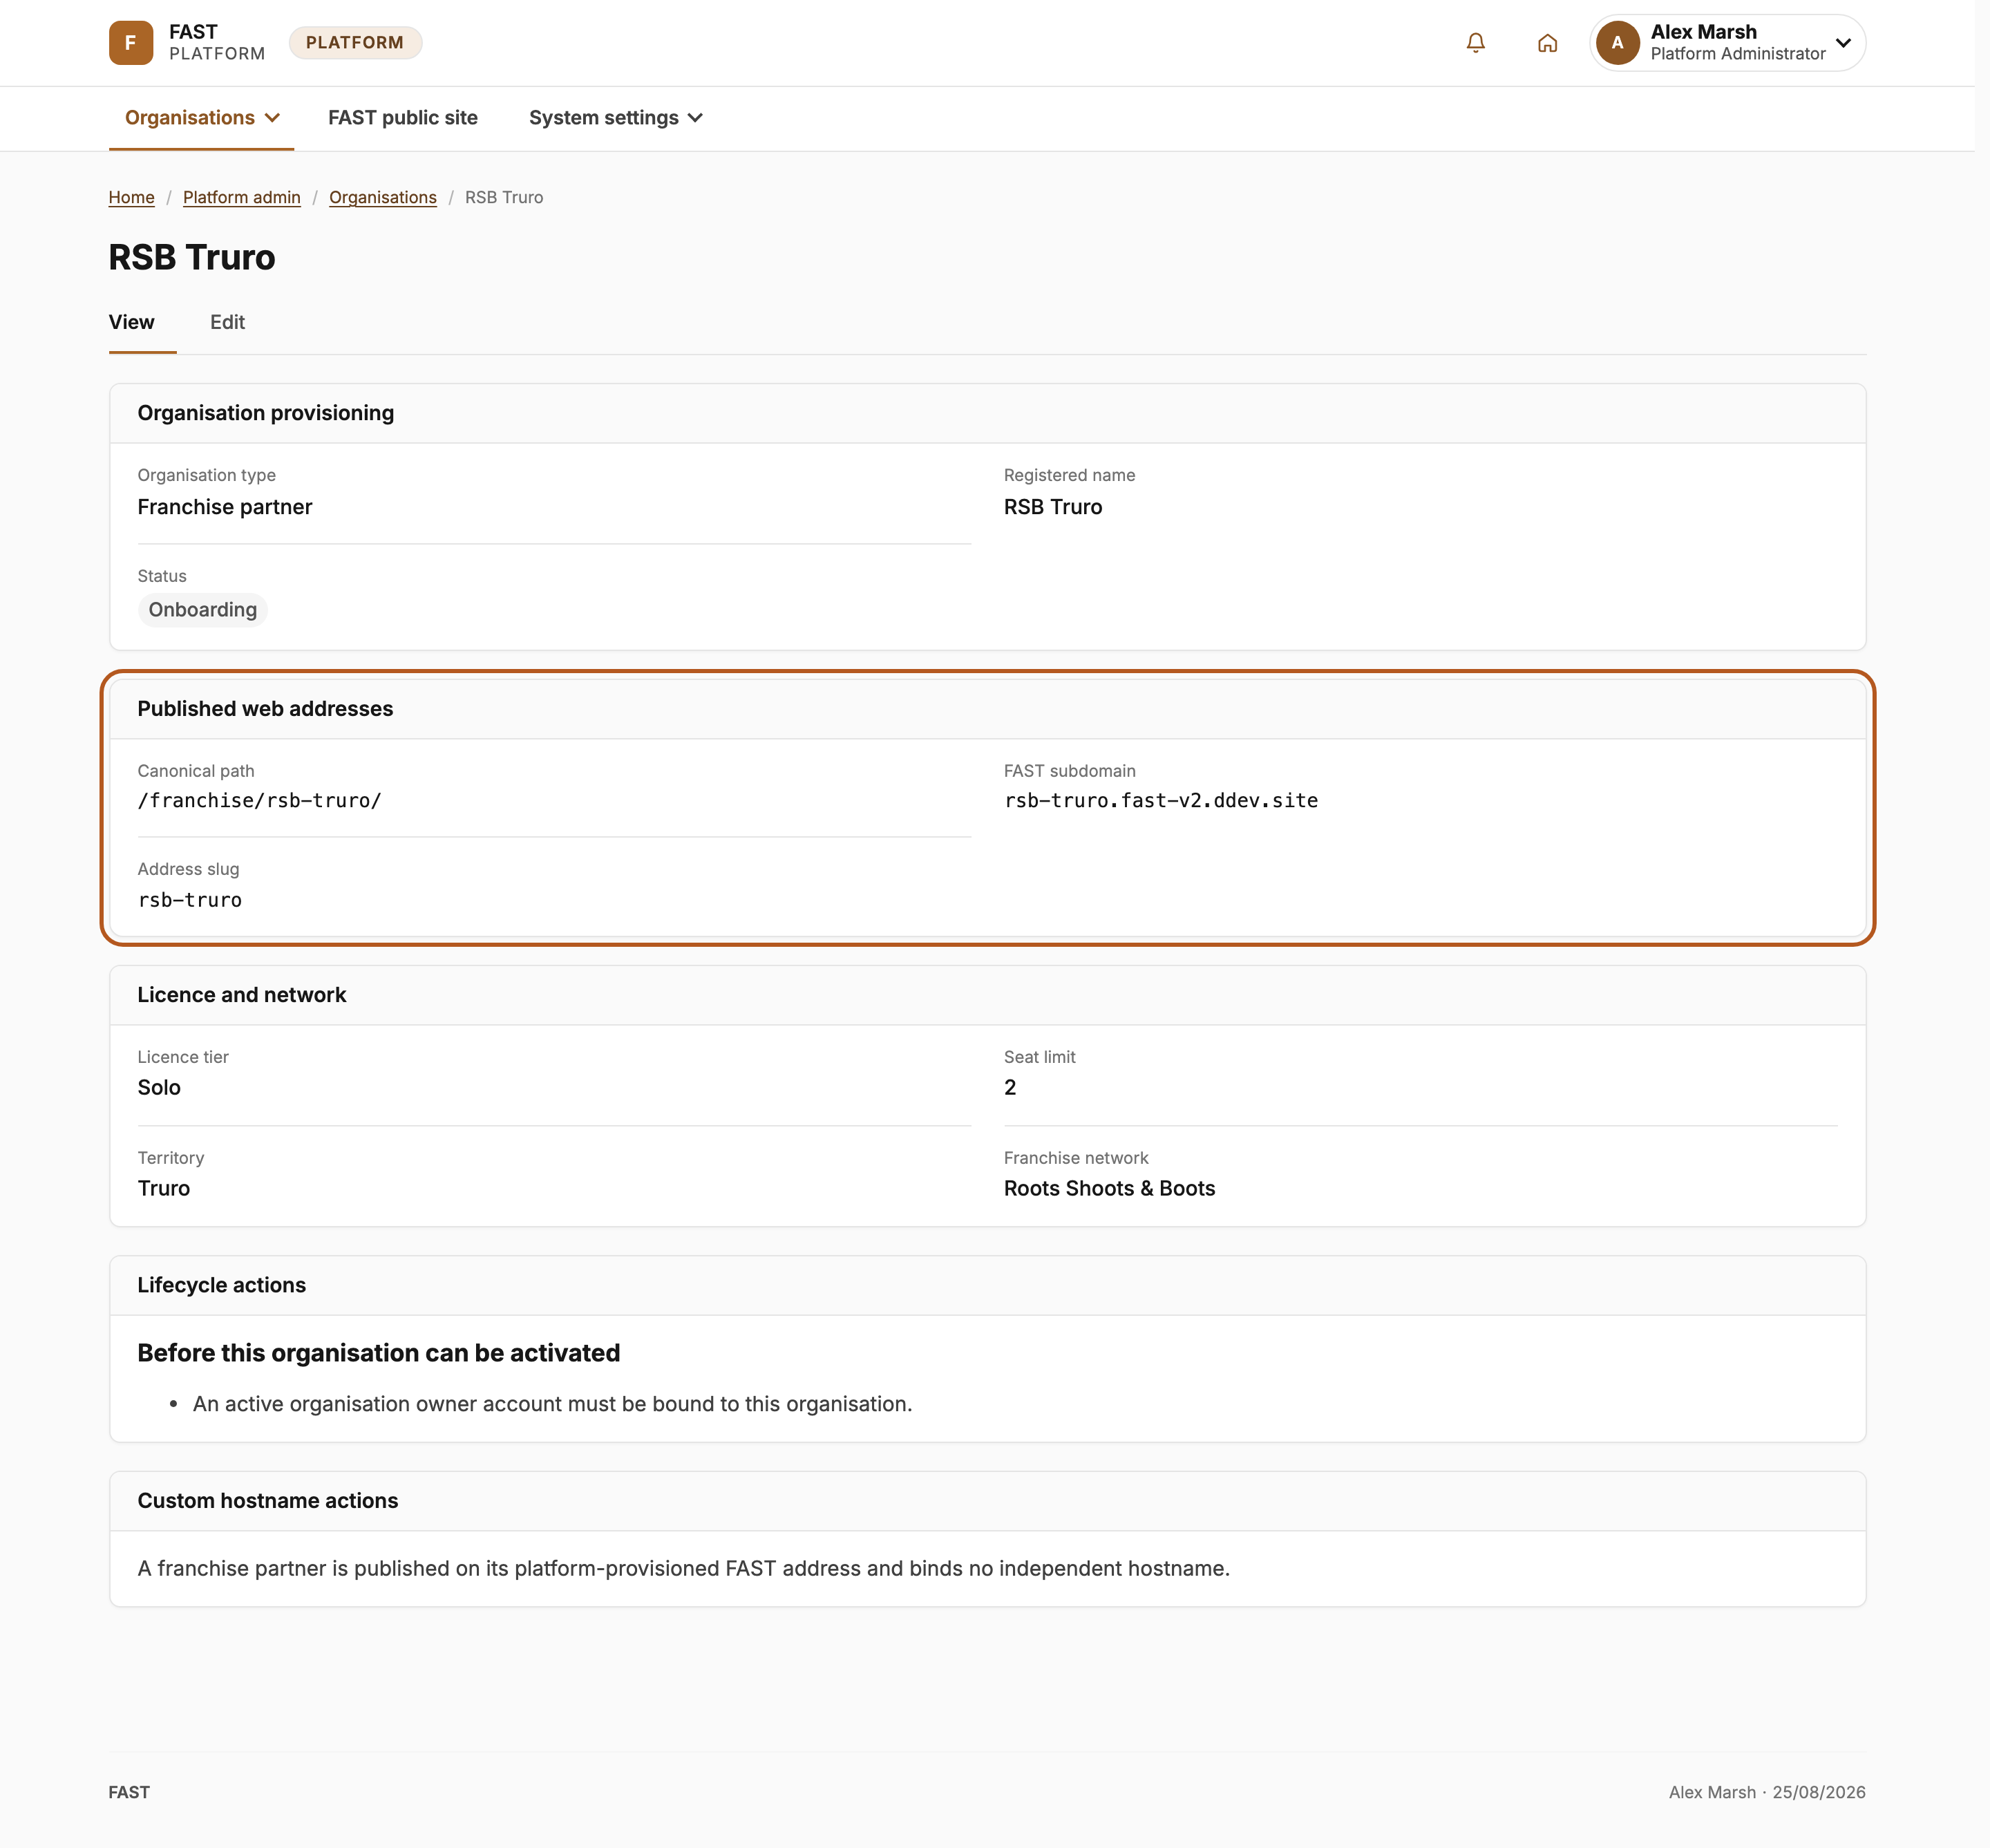This screenshot has height=1848, width=1990.
Task: Expand the Alex Marsh account chevron
Action: (x=1843, y=43)
